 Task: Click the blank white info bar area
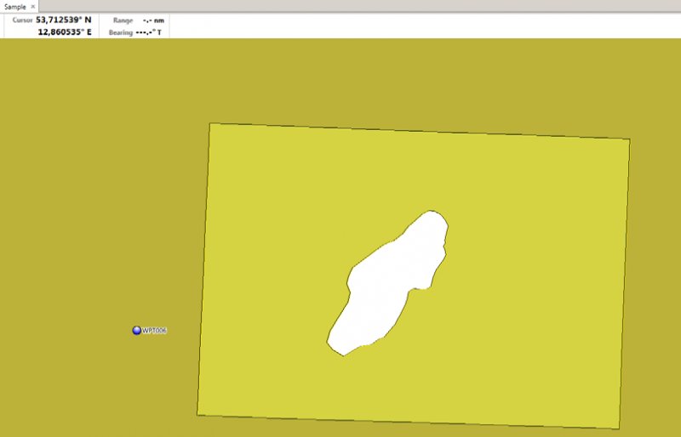click(426, 26)
